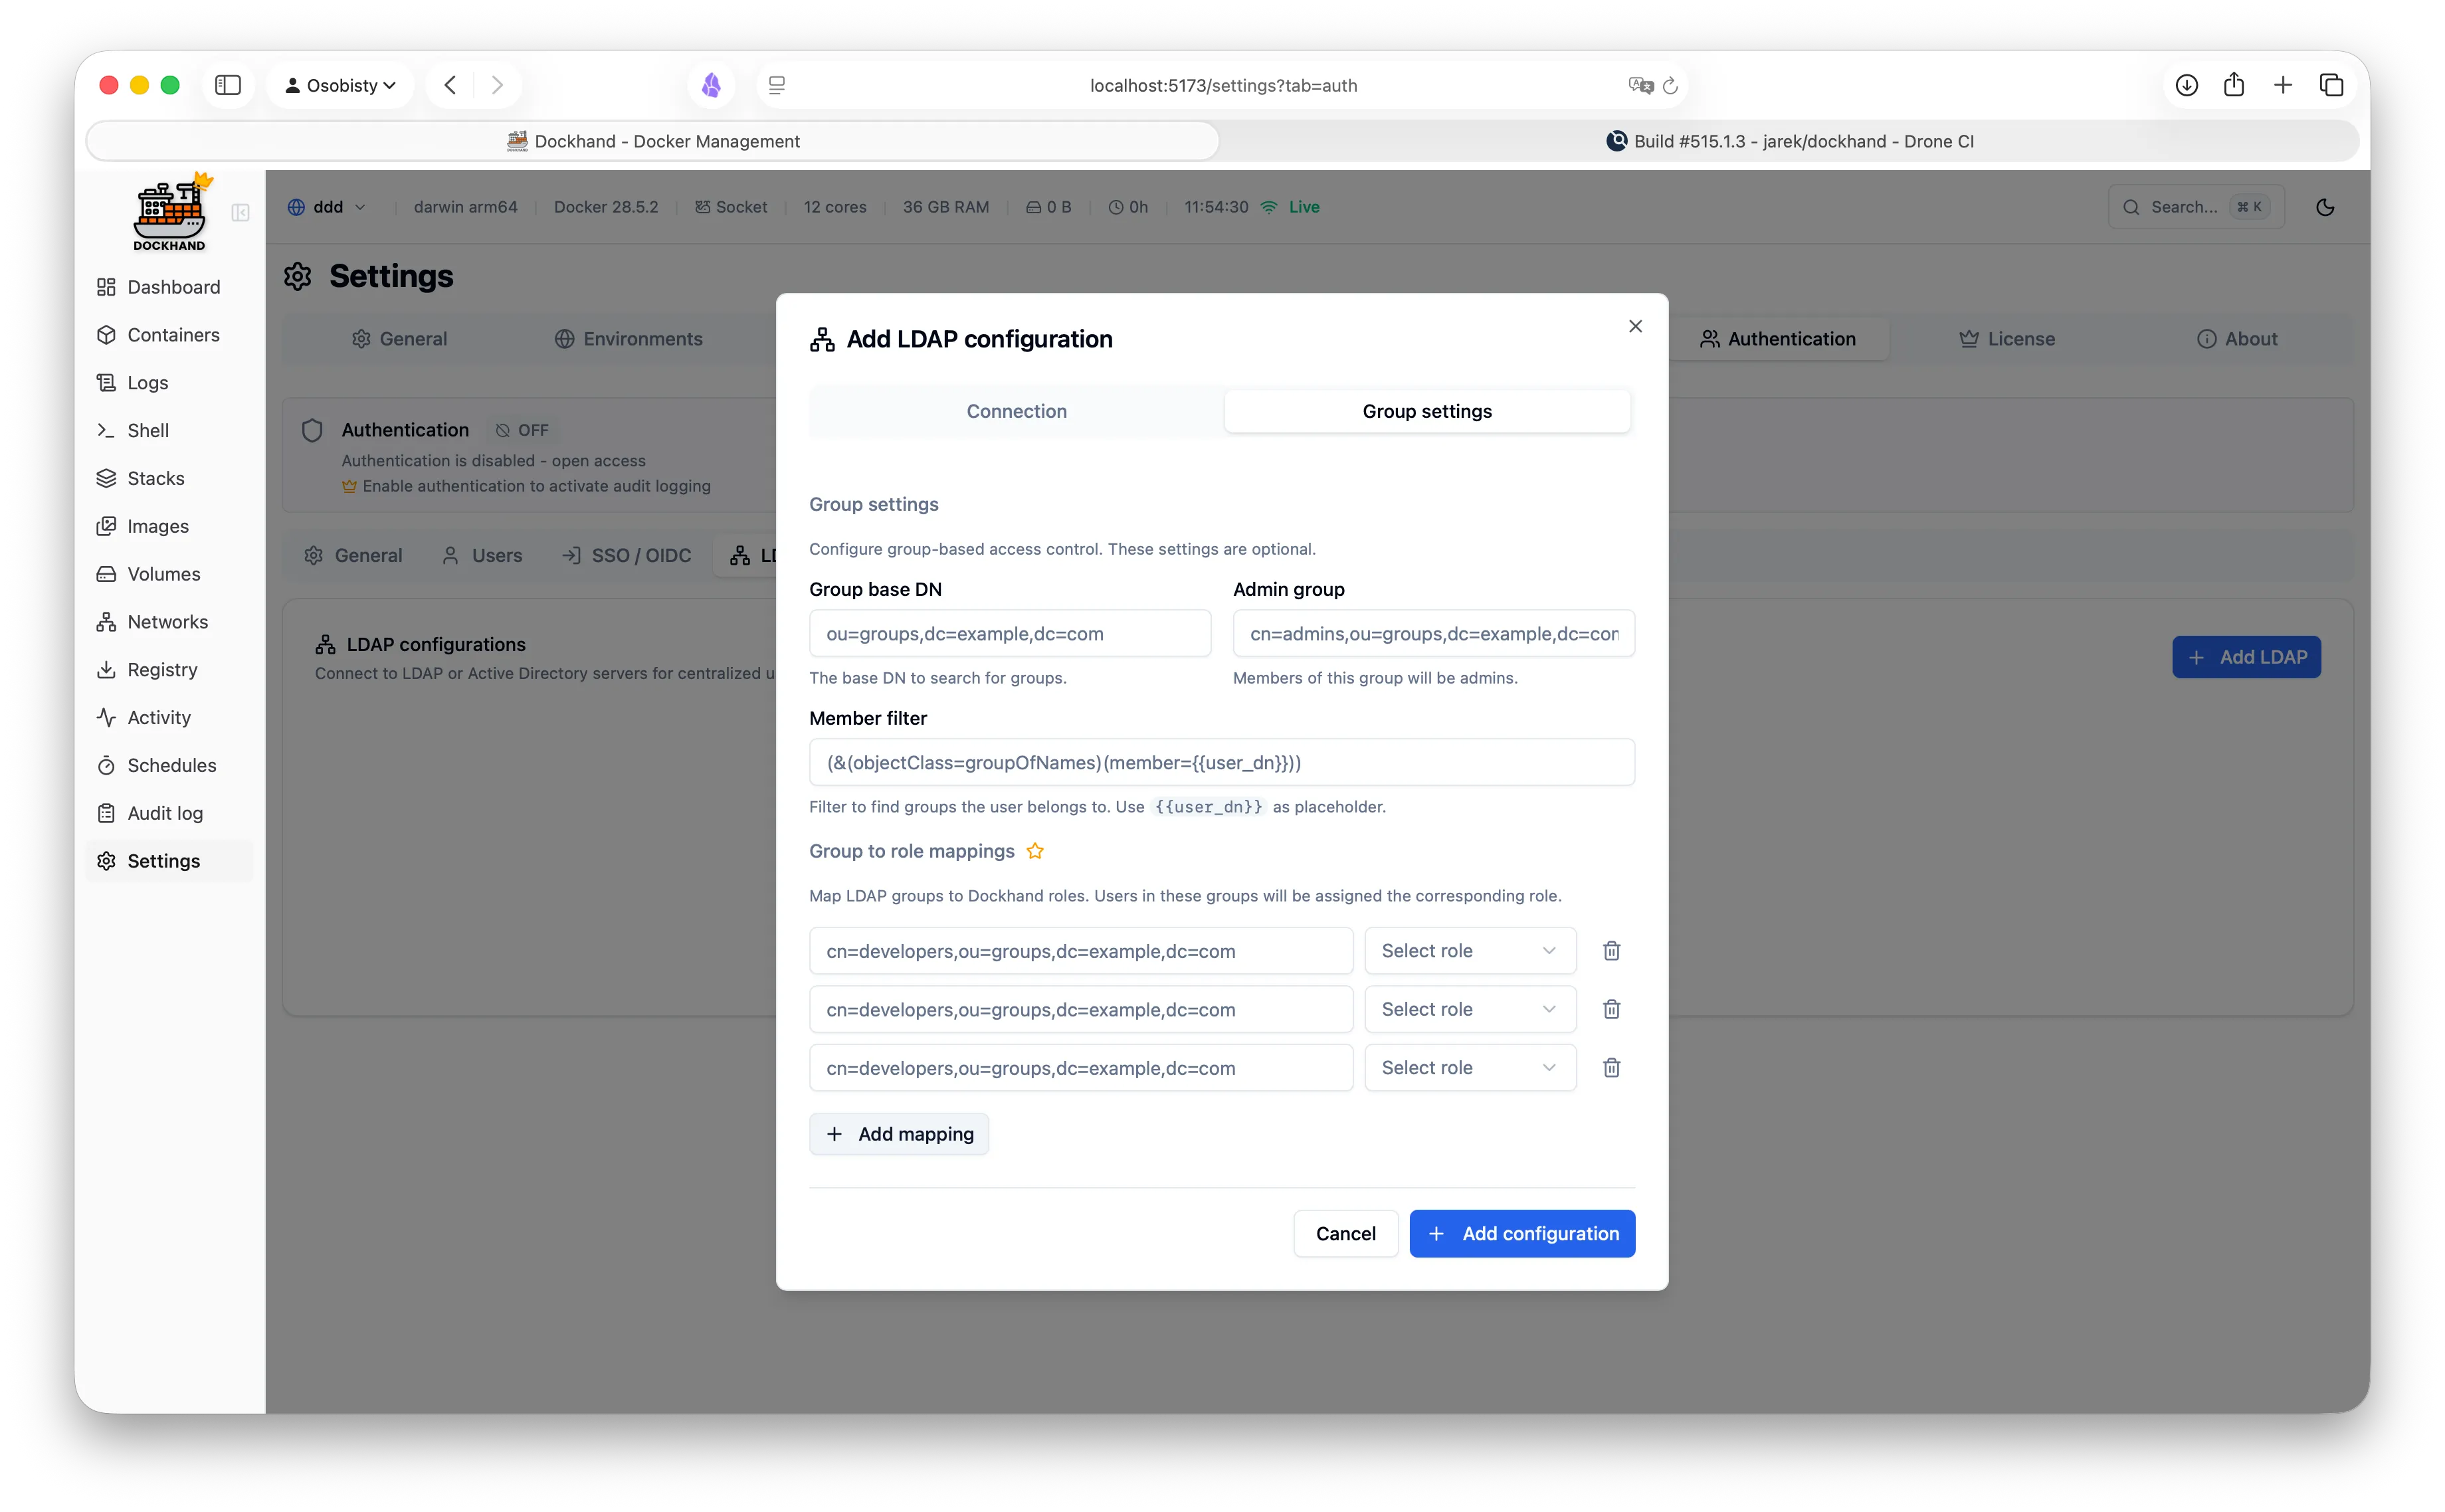Open the Shell section in the sidebar
This screenshot has width=2445, height=1512.
point(147,430)
